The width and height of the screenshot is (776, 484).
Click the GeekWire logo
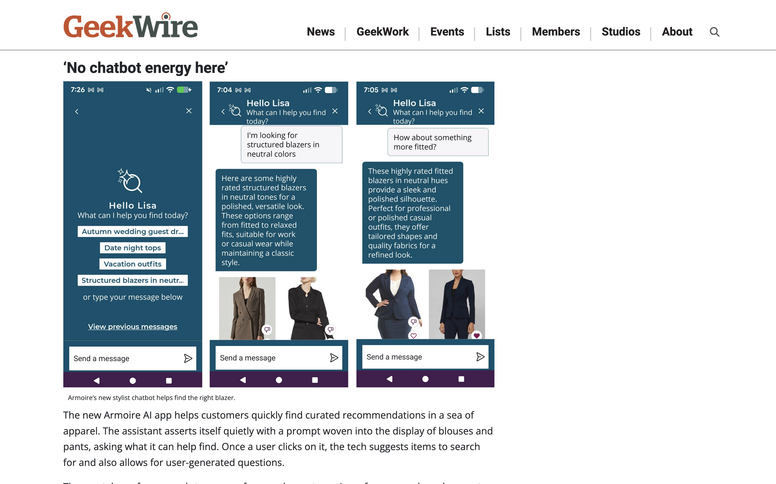click(x=130, y=26)
